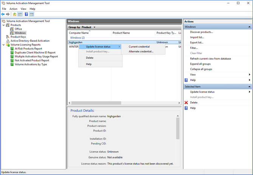253x175 pixels.
Task: Click the Forward arrow toolbar icon
Action: (8, 14)
